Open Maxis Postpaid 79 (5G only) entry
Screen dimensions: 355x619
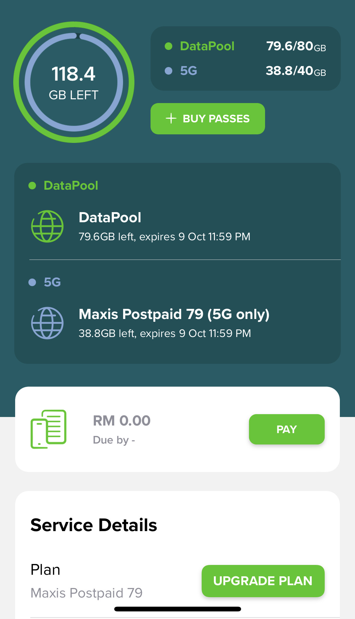[x=185, y=323]
